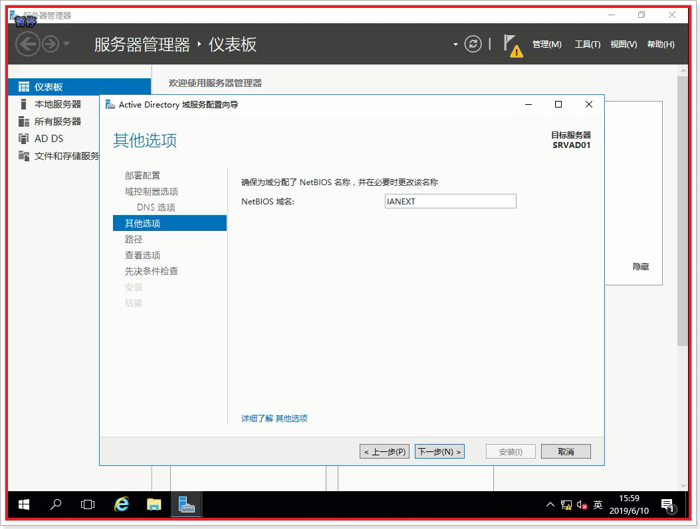Image resolution: width=700 pixels, height=529 pixels.
Task: Click the scrollbar up arrow in Server Manager
Action: 683,70
